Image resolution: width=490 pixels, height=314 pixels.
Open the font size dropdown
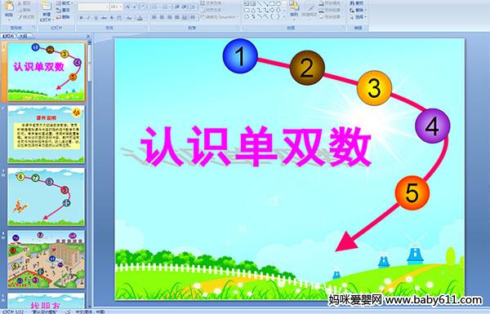pos(121,7)
